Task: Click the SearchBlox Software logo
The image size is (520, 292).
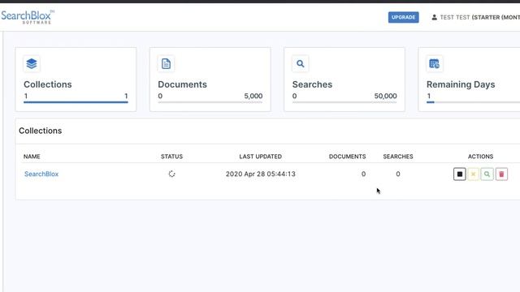Action: [x=27, y=17]
